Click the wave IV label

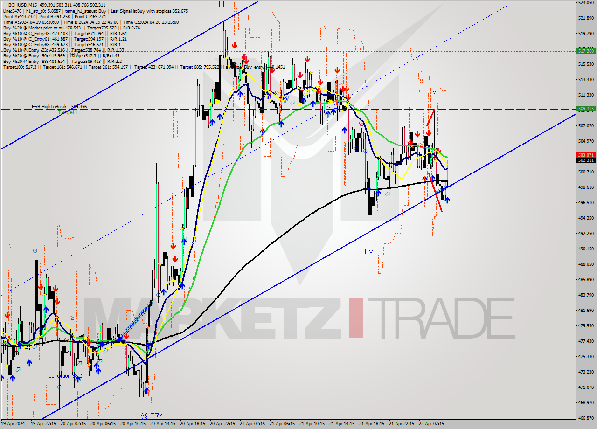point(369,251)
